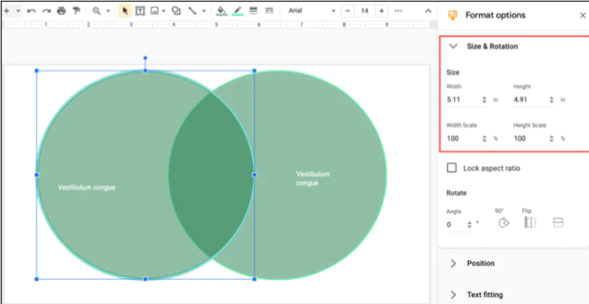
Task: Open the Arial font dropdown
Action: [311, 11]
